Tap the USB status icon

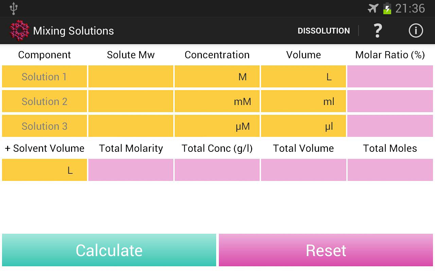14,8
